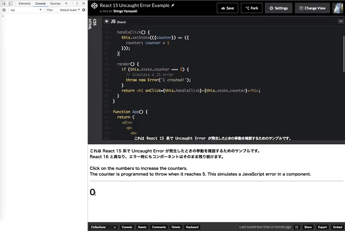Click the JS editor vertical scrollbar
Viewport: 345px width, 231px height.
click(344, 54)
